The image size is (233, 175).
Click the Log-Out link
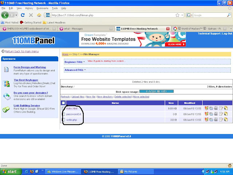227,34
